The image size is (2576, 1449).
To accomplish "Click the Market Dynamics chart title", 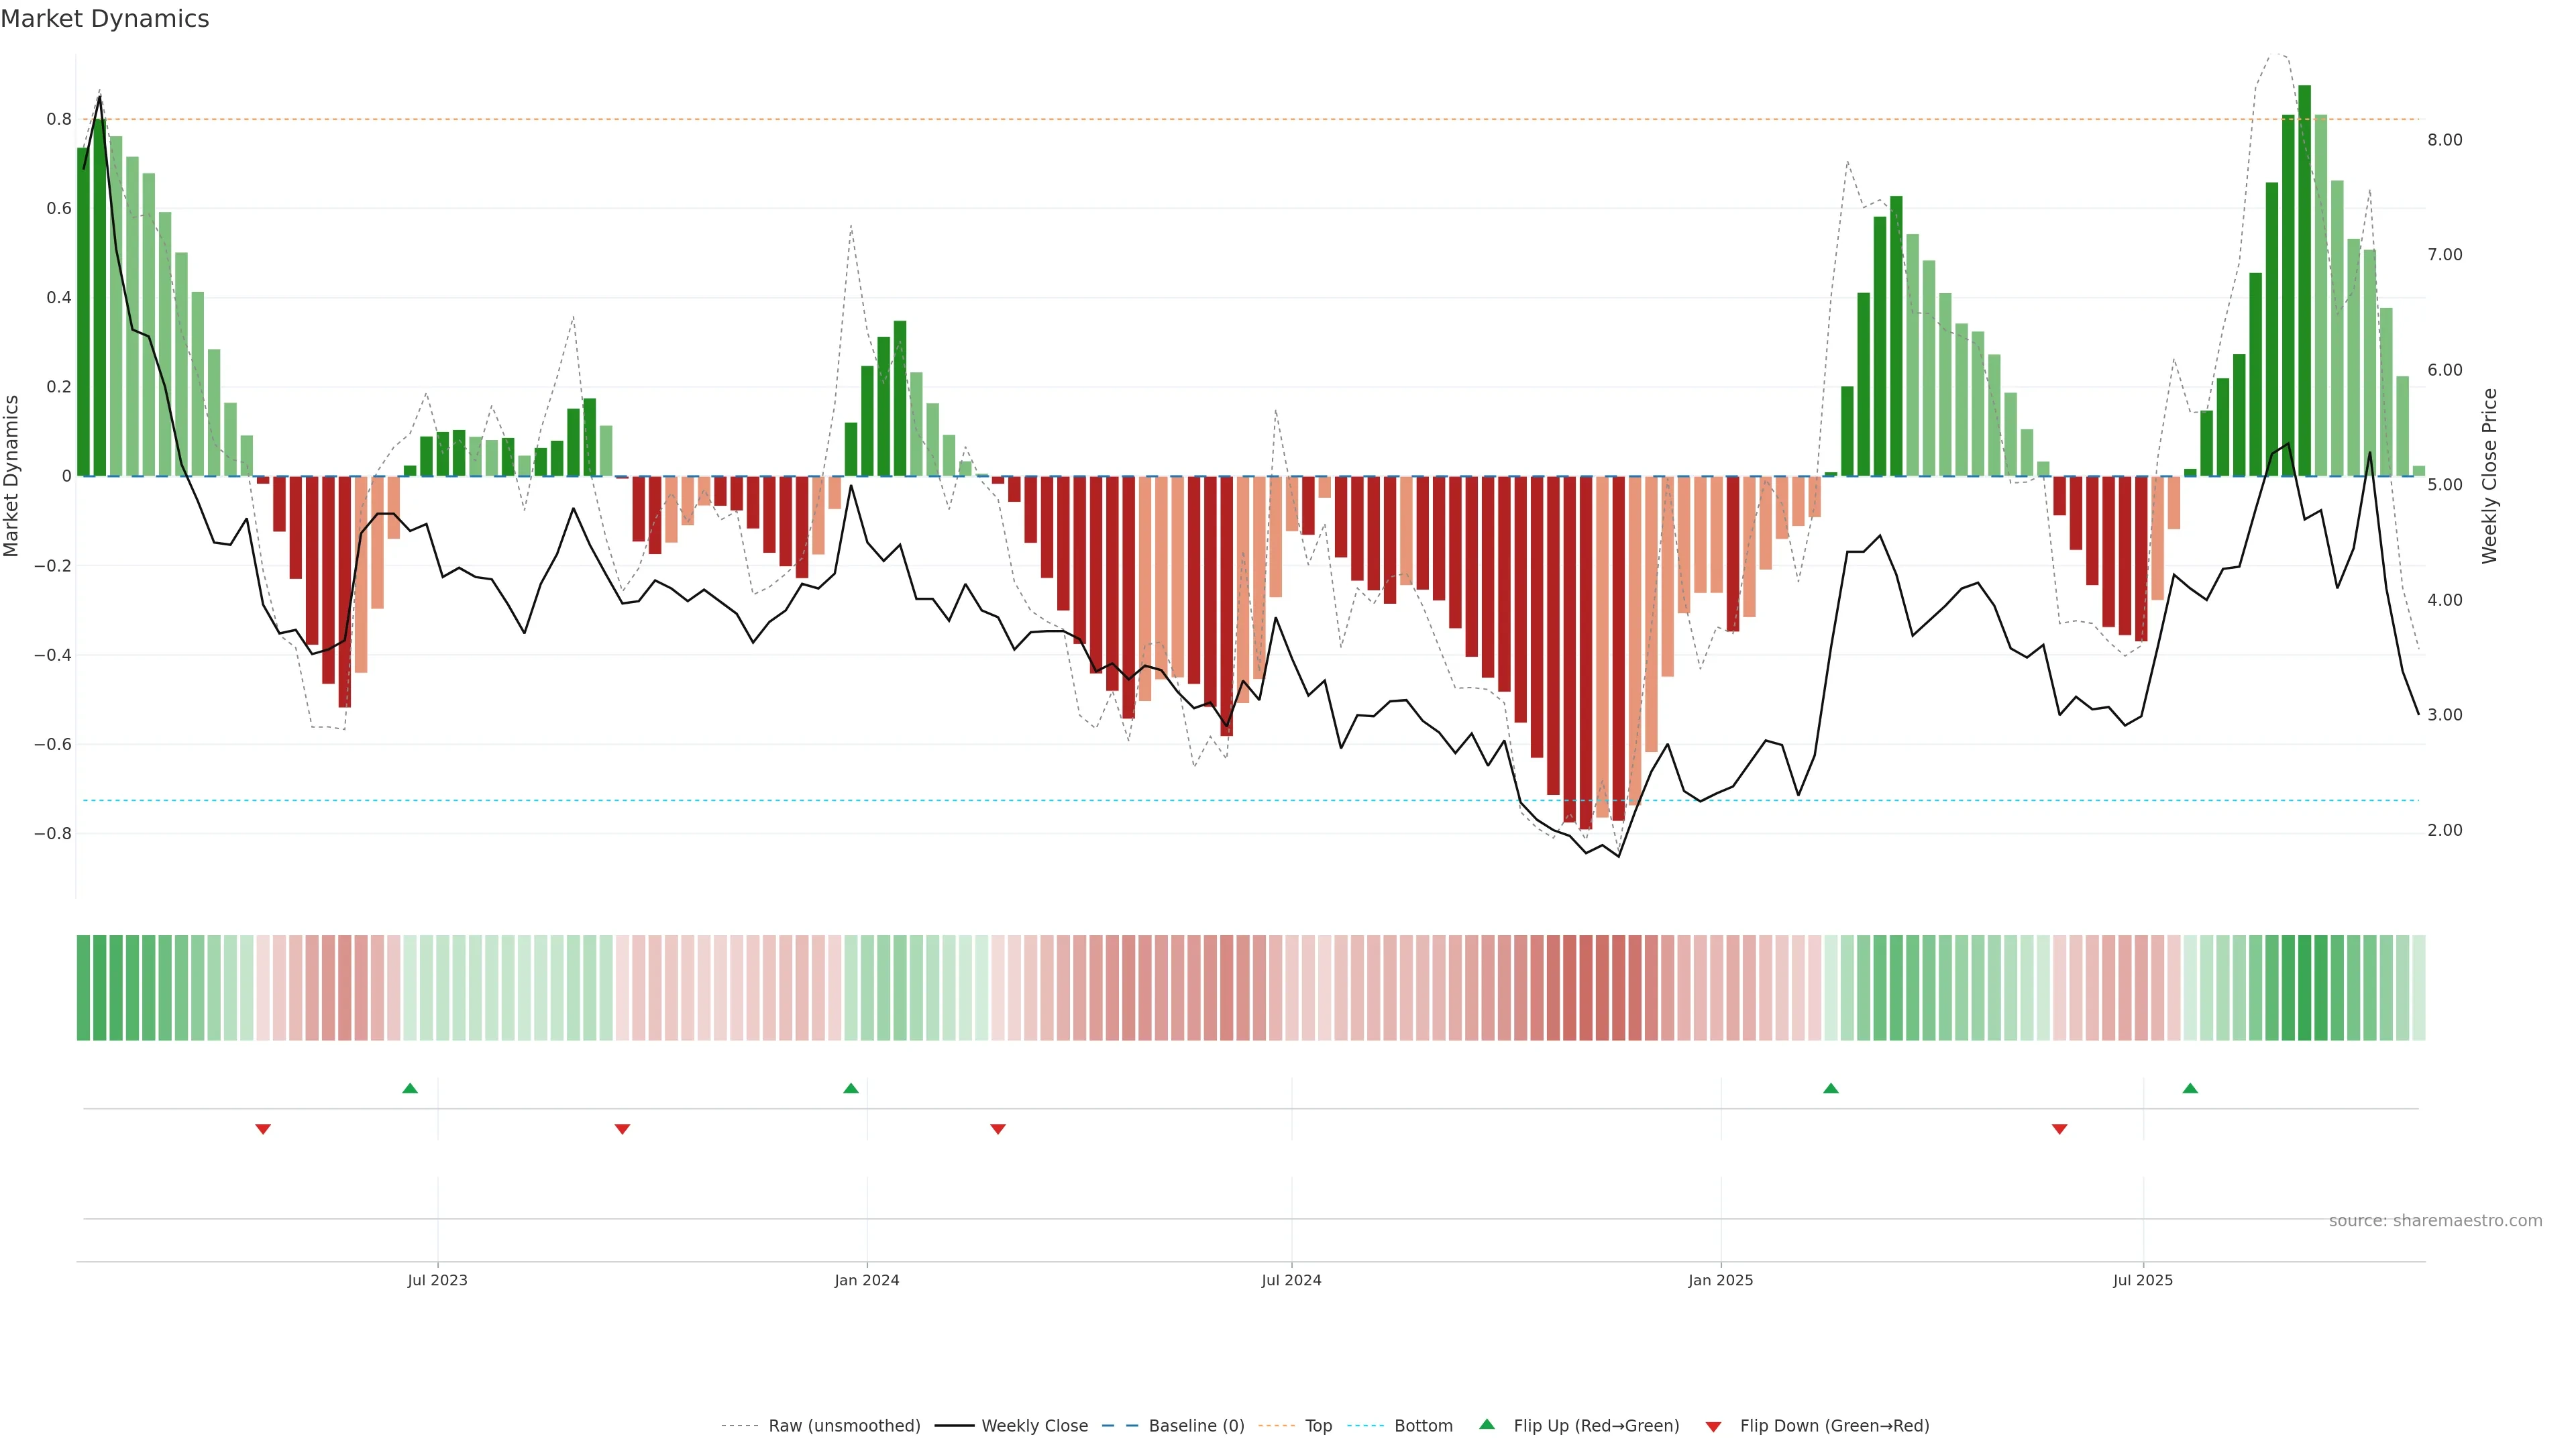I will (x=105, y=19).
